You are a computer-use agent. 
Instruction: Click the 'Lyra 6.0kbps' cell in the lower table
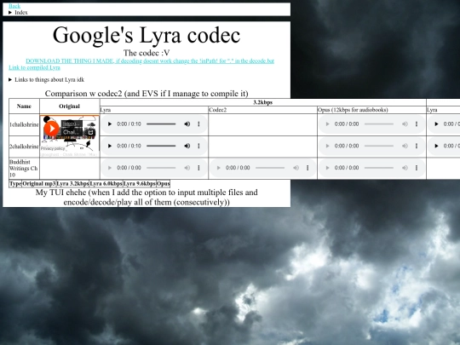pos(106,184)
